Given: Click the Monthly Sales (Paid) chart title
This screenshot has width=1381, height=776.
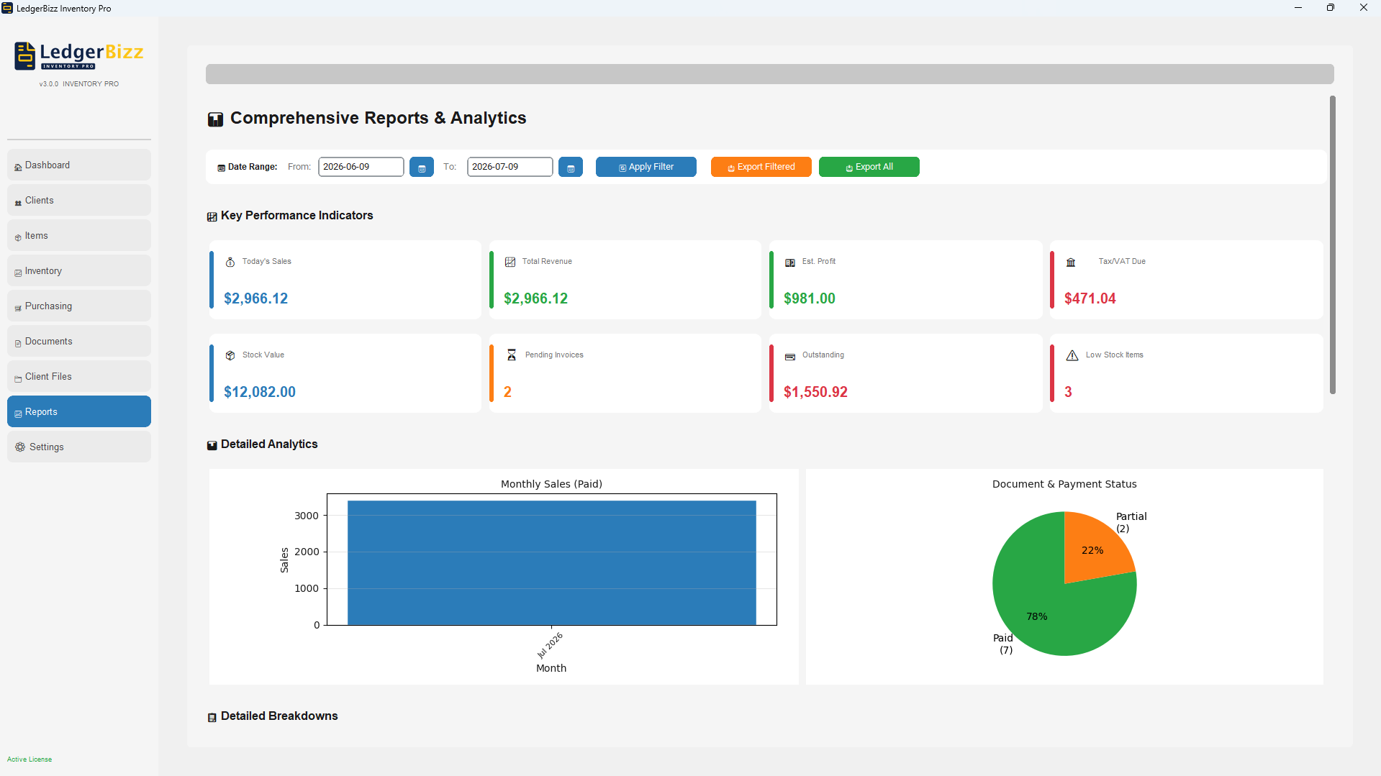Looking at the screenshot, I should coord(551,484).
